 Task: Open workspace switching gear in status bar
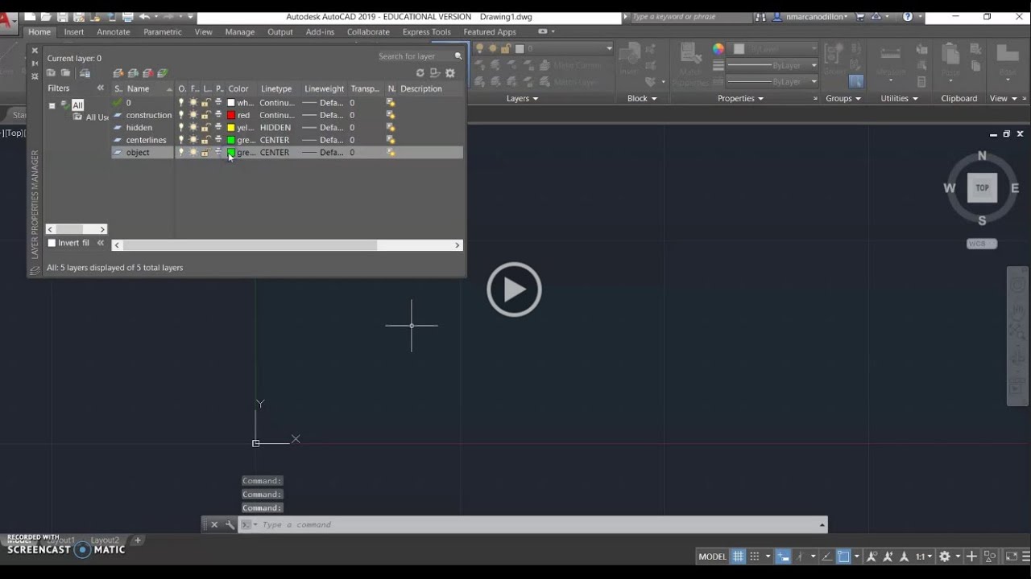click(945, 556)
